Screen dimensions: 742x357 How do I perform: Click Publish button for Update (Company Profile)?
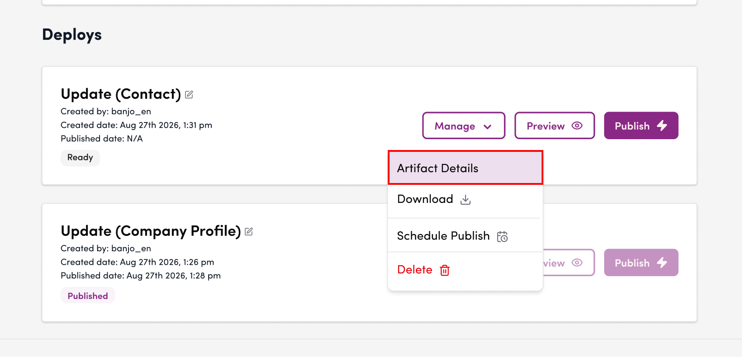641,263
